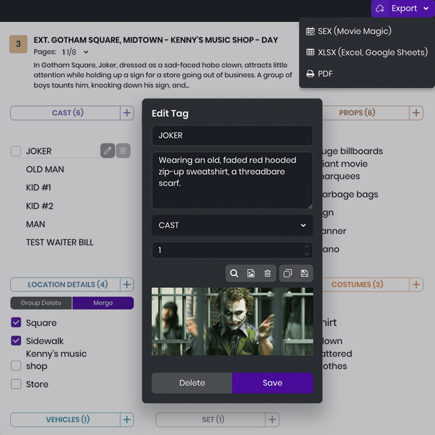Click Save in Edit Tag dialog
435x435 pixels.
[x=273, y=383]
